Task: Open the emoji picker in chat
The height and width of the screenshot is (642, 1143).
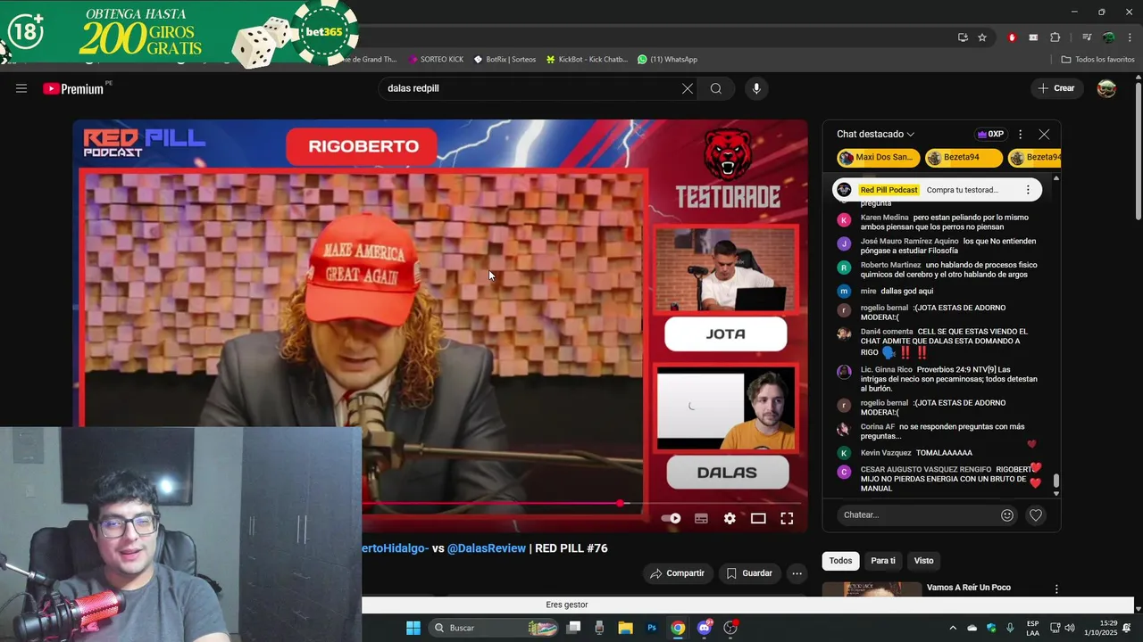Action: pos(1007,514)
